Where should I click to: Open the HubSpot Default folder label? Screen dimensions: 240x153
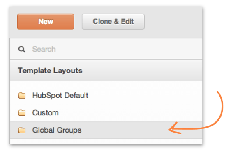(x=60, y=95)
